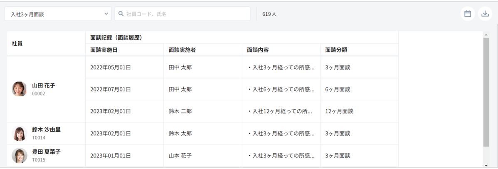
Task: Click the scrollbar up arrow
Action: (486, 35)
